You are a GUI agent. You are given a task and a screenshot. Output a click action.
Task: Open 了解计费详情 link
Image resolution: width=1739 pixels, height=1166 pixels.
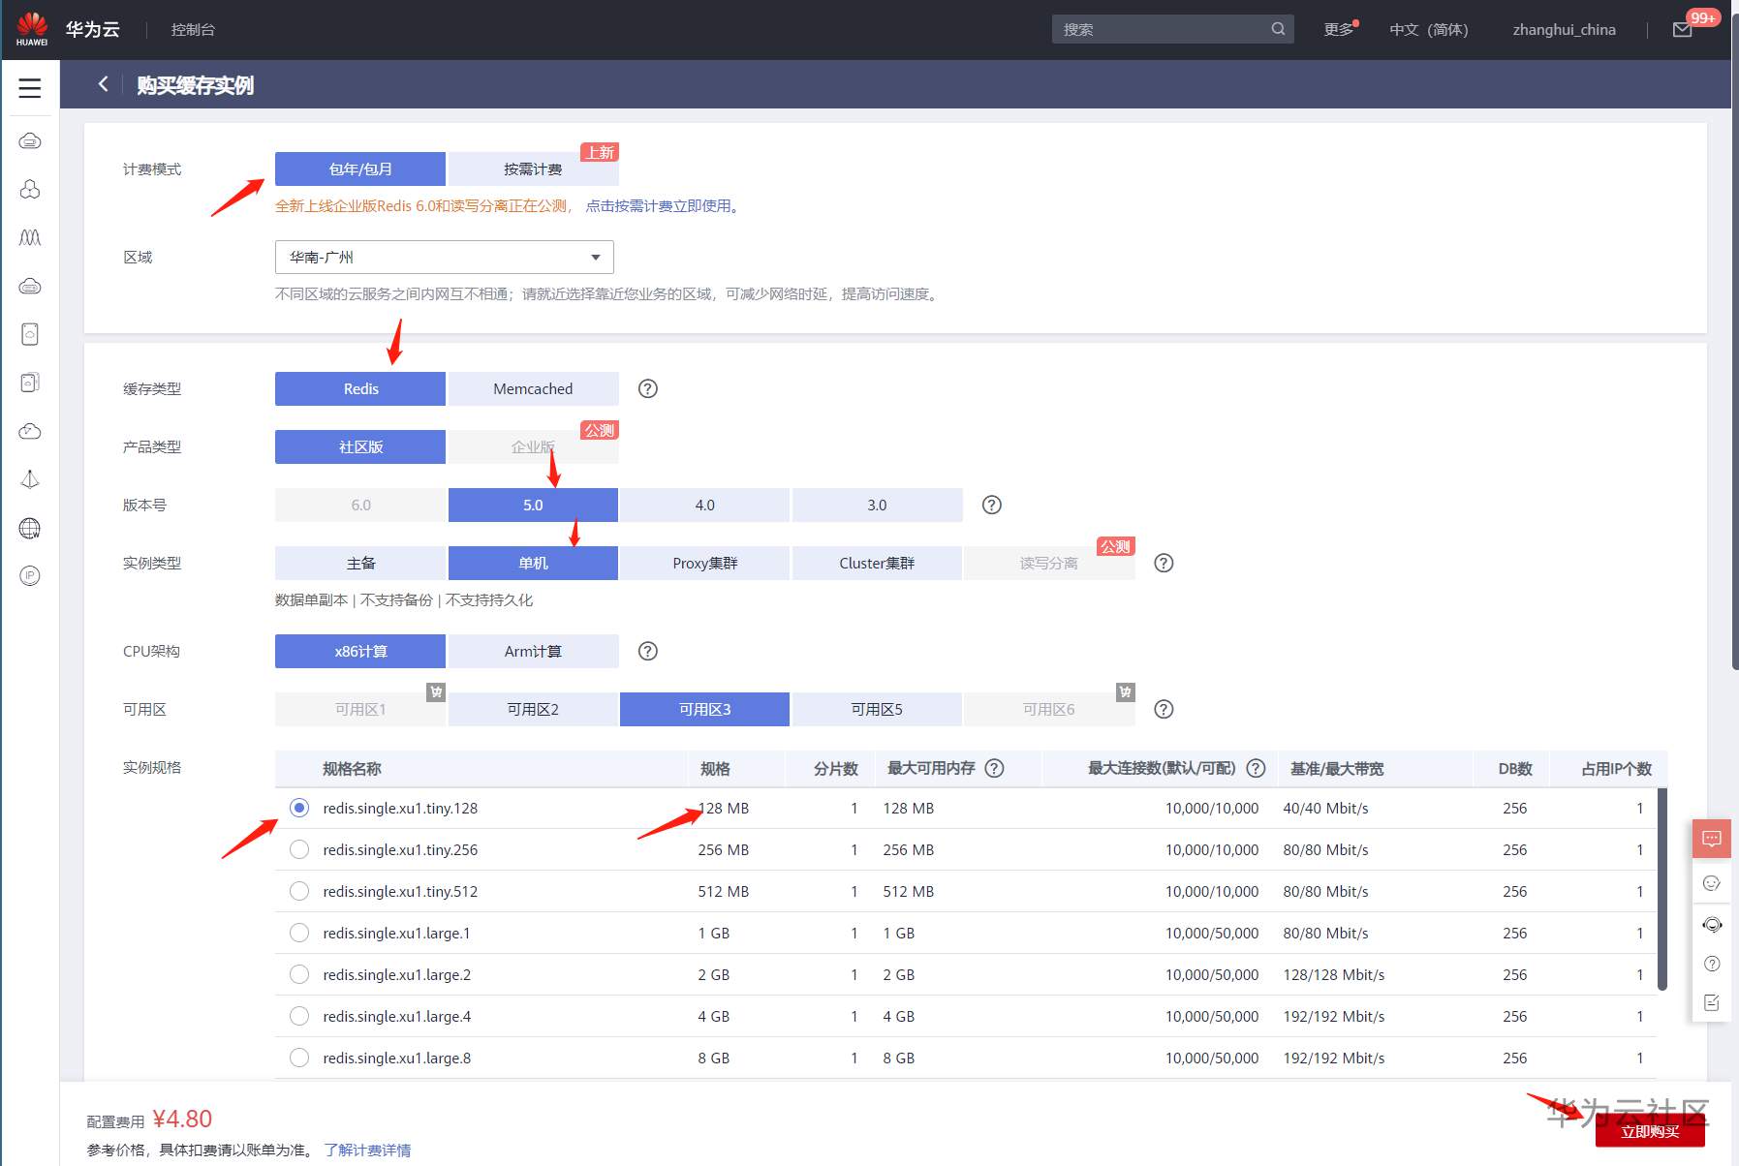367,1150
